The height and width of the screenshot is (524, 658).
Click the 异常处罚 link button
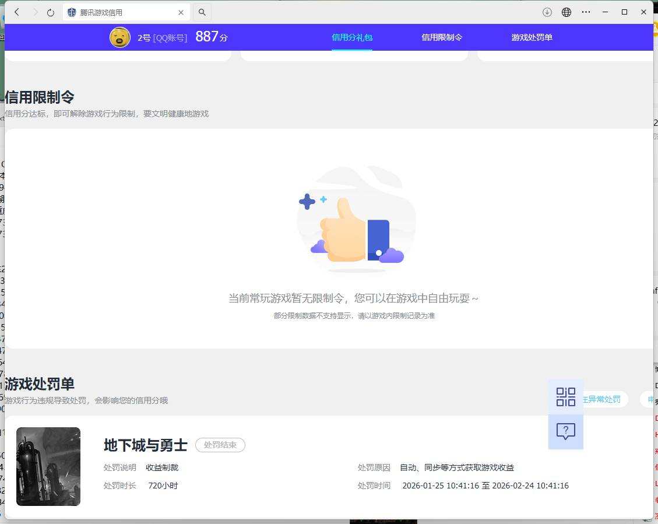[x=605, y=399]
